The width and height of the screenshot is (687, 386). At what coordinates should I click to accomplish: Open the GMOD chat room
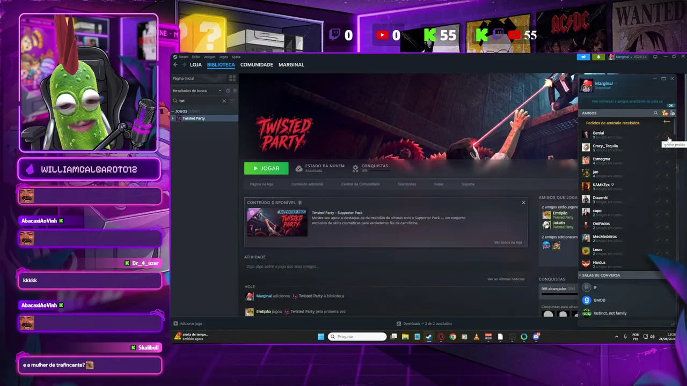(599, 300)
